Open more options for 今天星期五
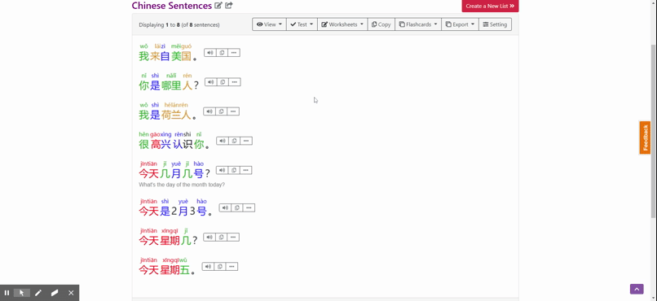Screen dimensions: 657x301 231,266
